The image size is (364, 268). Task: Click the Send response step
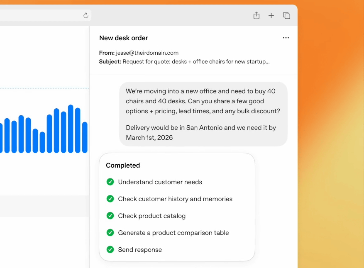(140, 250)
